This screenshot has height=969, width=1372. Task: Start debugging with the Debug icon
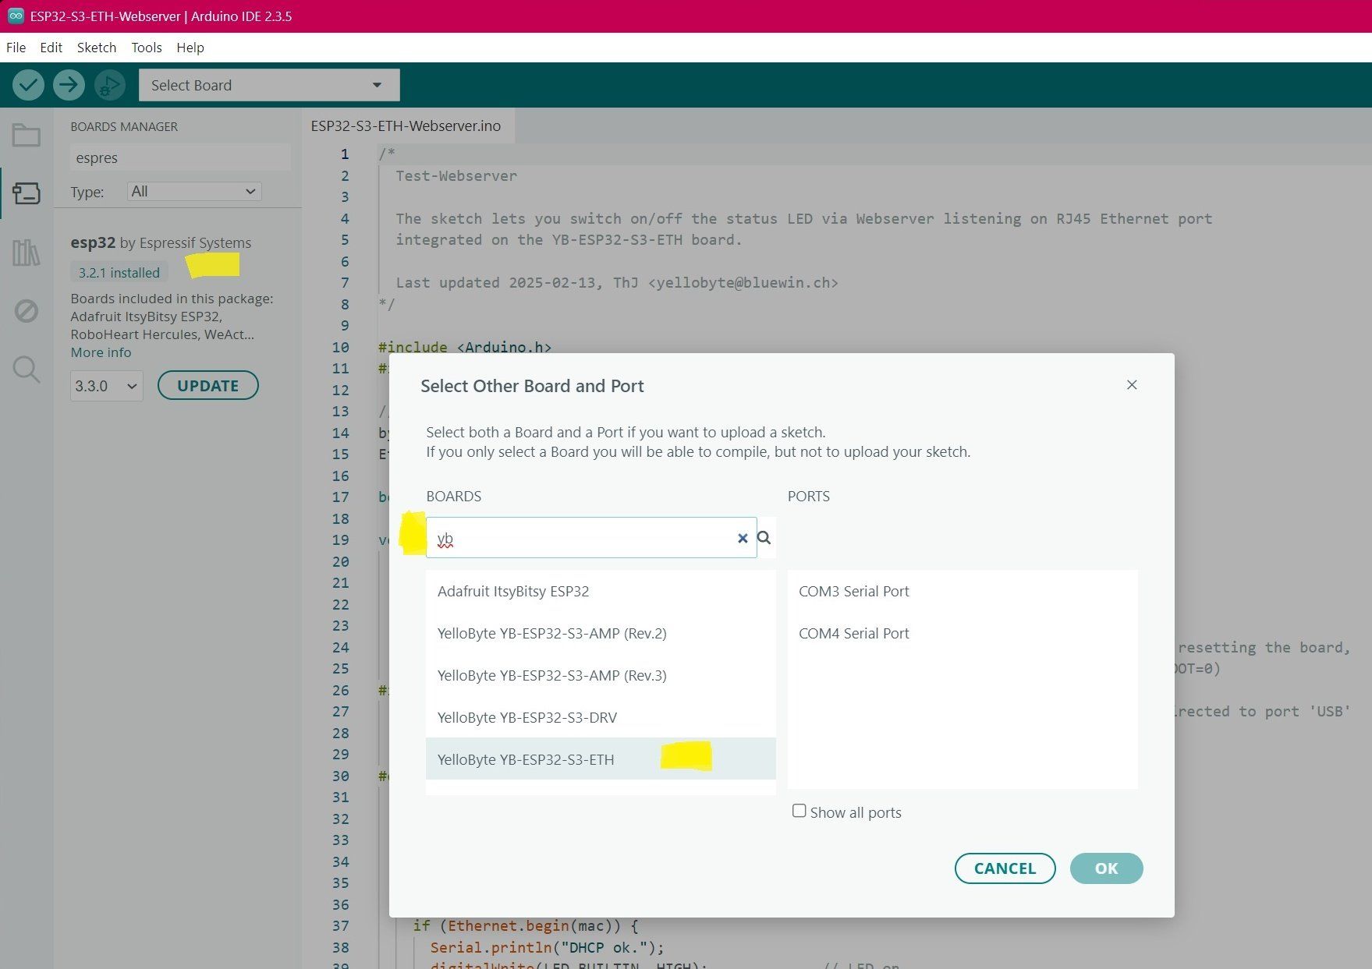point(110,85)
